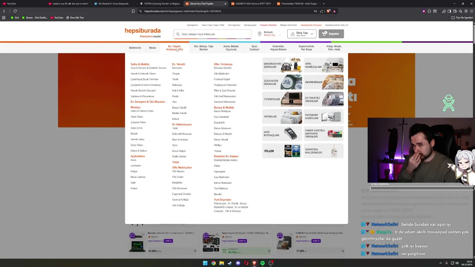Open the Piller thumbnail card

[282, 151]
